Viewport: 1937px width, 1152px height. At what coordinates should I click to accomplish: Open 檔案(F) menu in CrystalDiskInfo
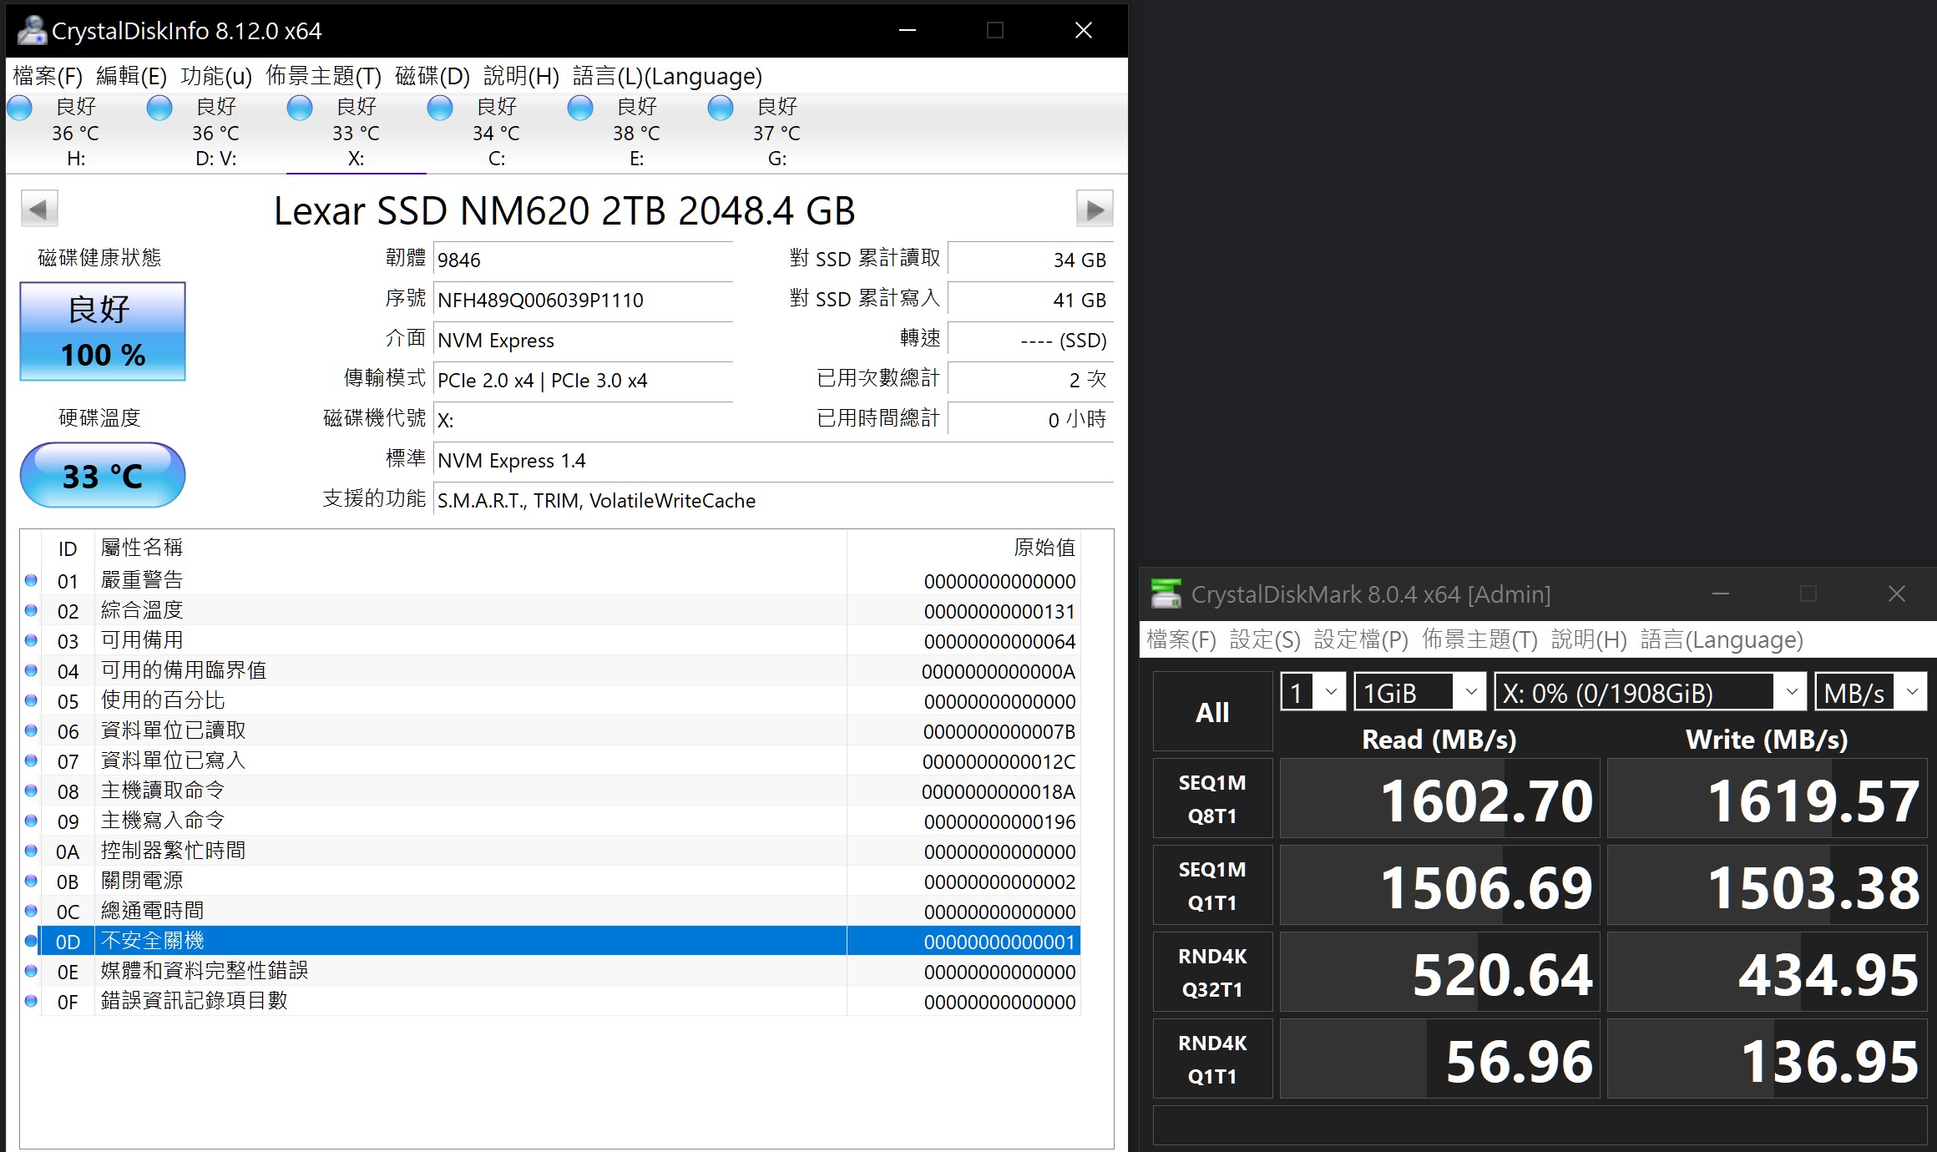click(48, 76)
